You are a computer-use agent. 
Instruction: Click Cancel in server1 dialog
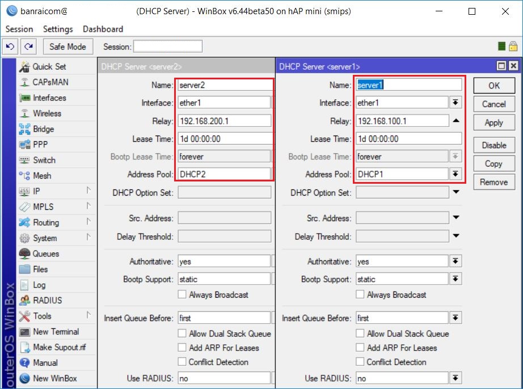coord(494,104)
